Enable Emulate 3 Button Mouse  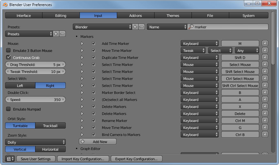(8, 50)
